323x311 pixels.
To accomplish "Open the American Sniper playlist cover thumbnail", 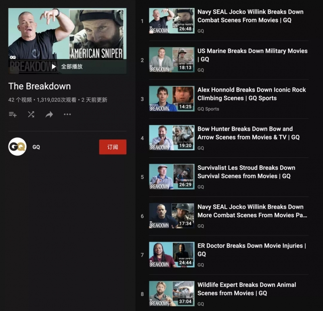I will pyautogui.click(x=67, y=41).
